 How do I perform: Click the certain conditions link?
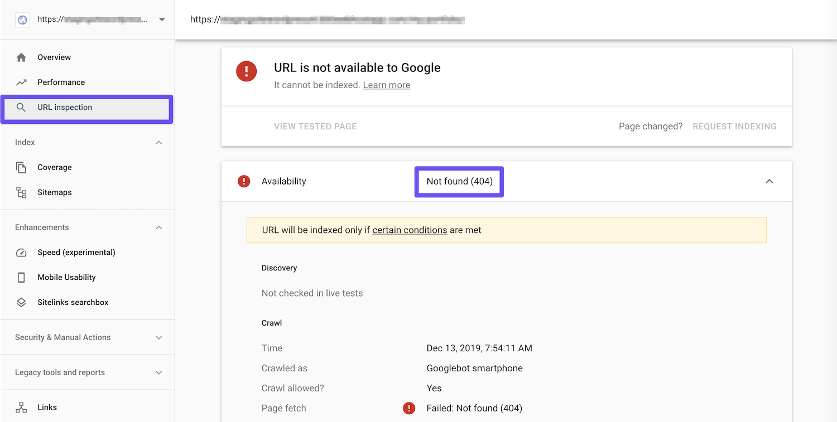[410, 230]
